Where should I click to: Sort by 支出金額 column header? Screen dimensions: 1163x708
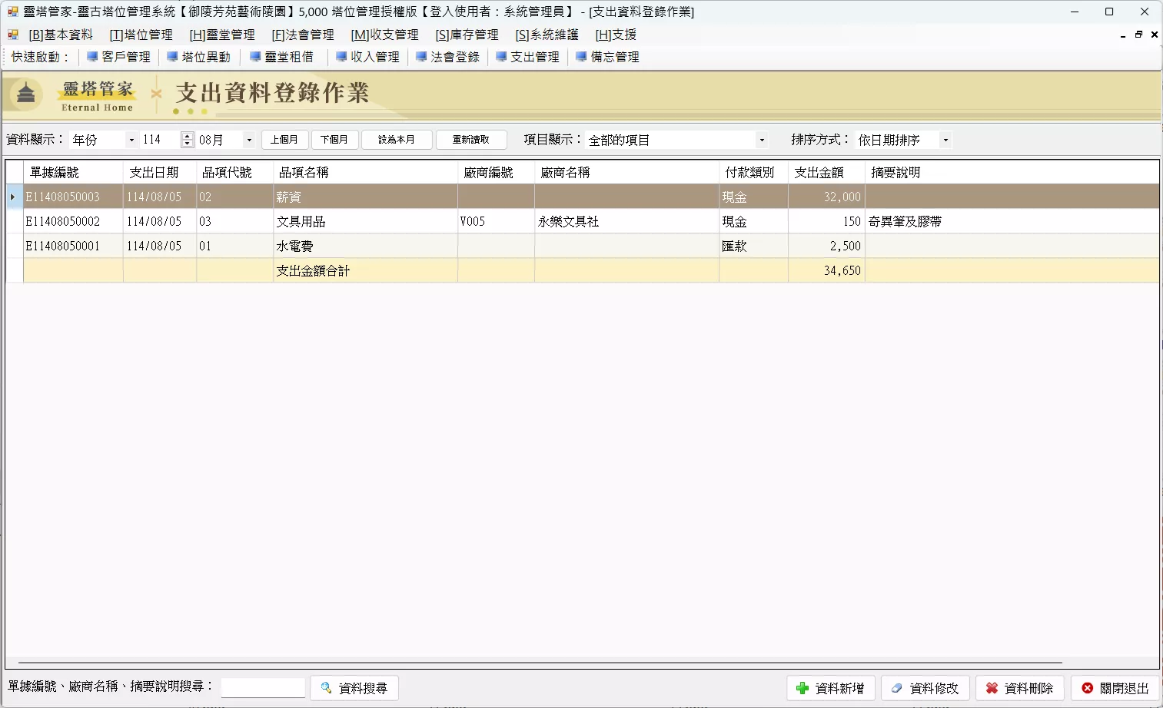(x=826, y=173)
